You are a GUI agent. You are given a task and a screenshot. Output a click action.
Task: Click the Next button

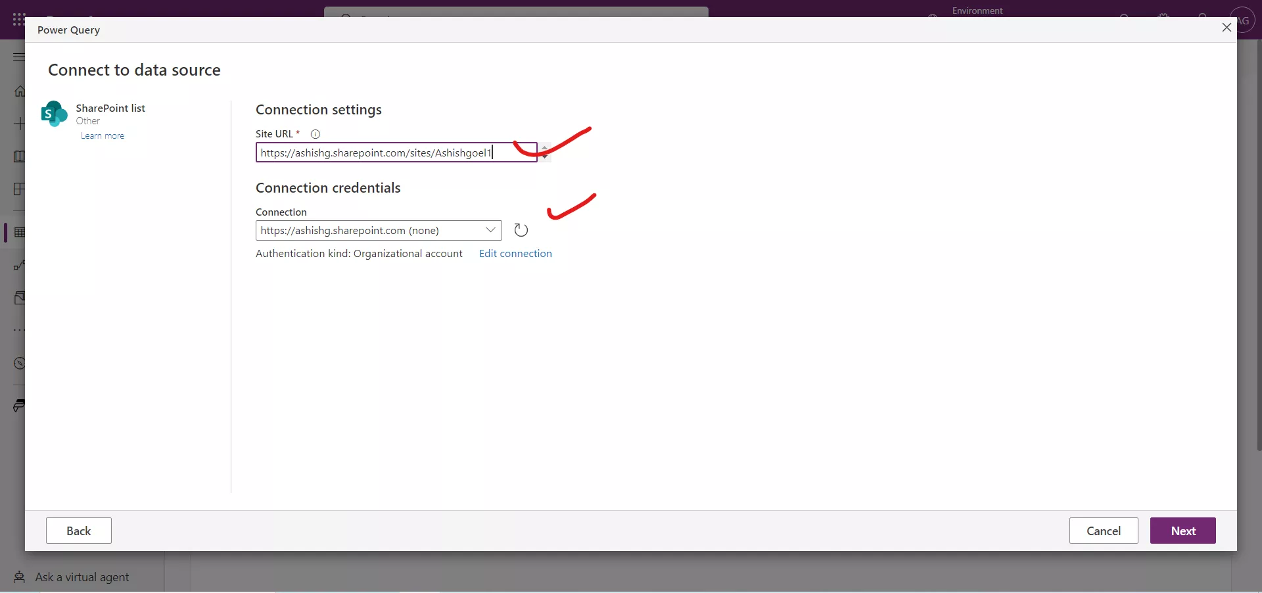click(1182, 531)
